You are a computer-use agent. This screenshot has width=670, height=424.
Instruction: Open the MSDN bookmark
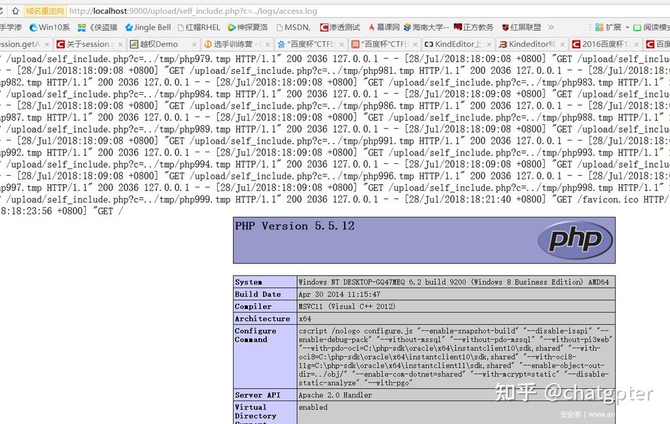click(x=293, y=27)
